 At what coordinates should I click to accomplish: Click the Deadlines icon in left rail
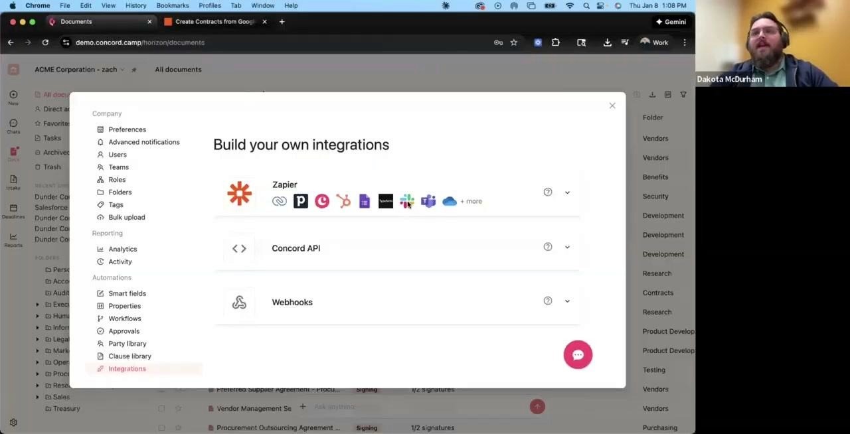[13, 212]
